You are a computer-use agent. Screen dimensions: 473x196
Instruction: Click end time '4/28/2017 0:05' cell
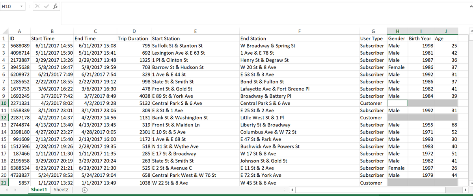click(95, 132)
